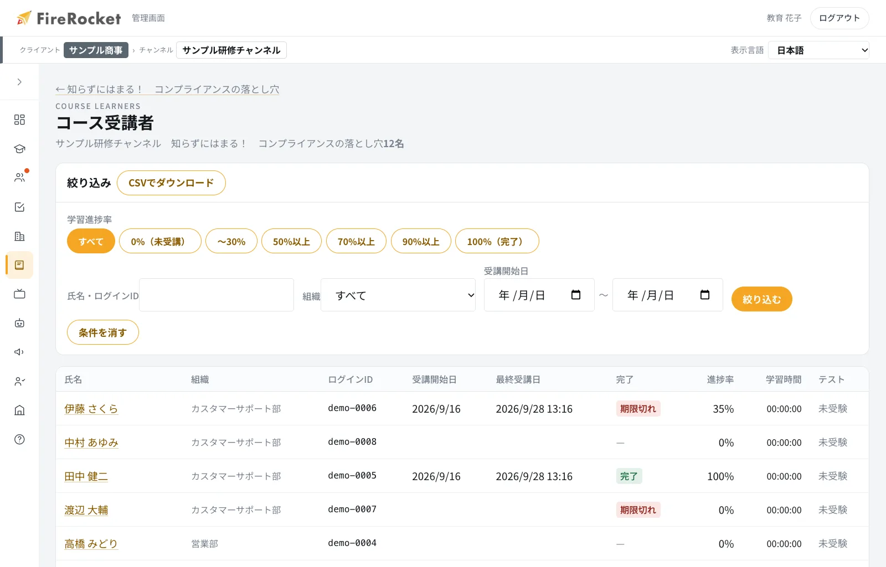Screen dimensions: 886x567
Task: Open the users icon with red dot
Action: [19, 178]
